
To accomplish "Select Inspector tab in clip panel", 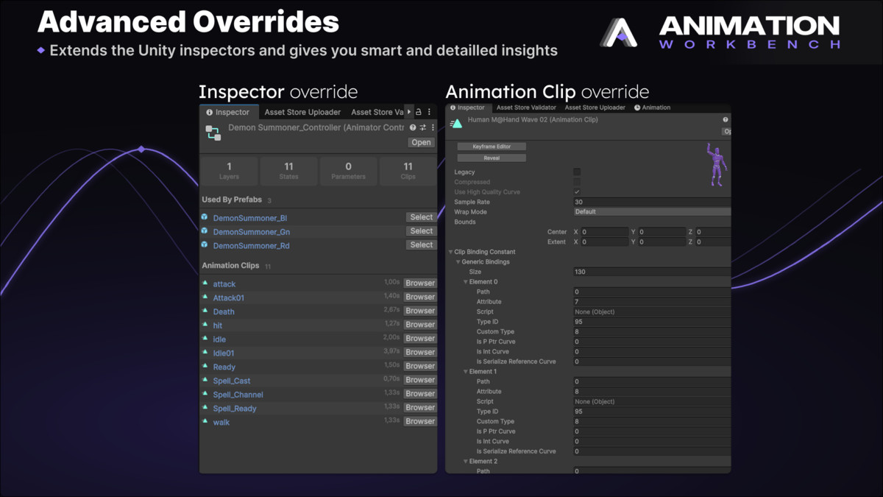I will point(468,107).
